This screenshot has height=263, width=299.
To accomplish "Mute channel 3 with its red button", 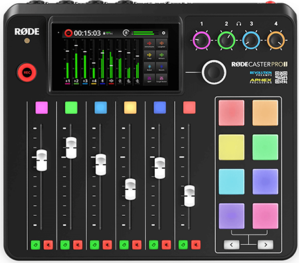I will tap(107, 245).
